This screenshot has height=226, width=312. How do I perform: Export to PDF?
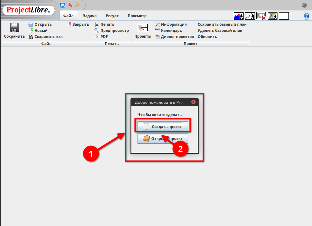(x=101, y=37)
